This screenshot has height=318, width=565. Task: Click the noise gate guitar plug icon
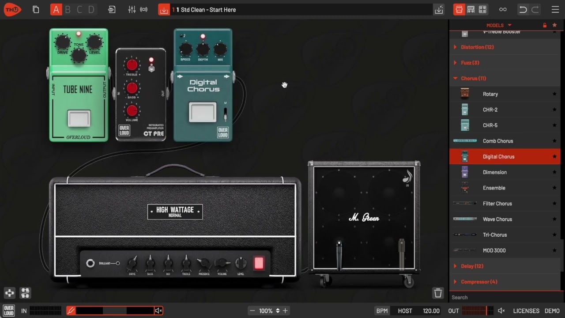[x=71, y=311]
